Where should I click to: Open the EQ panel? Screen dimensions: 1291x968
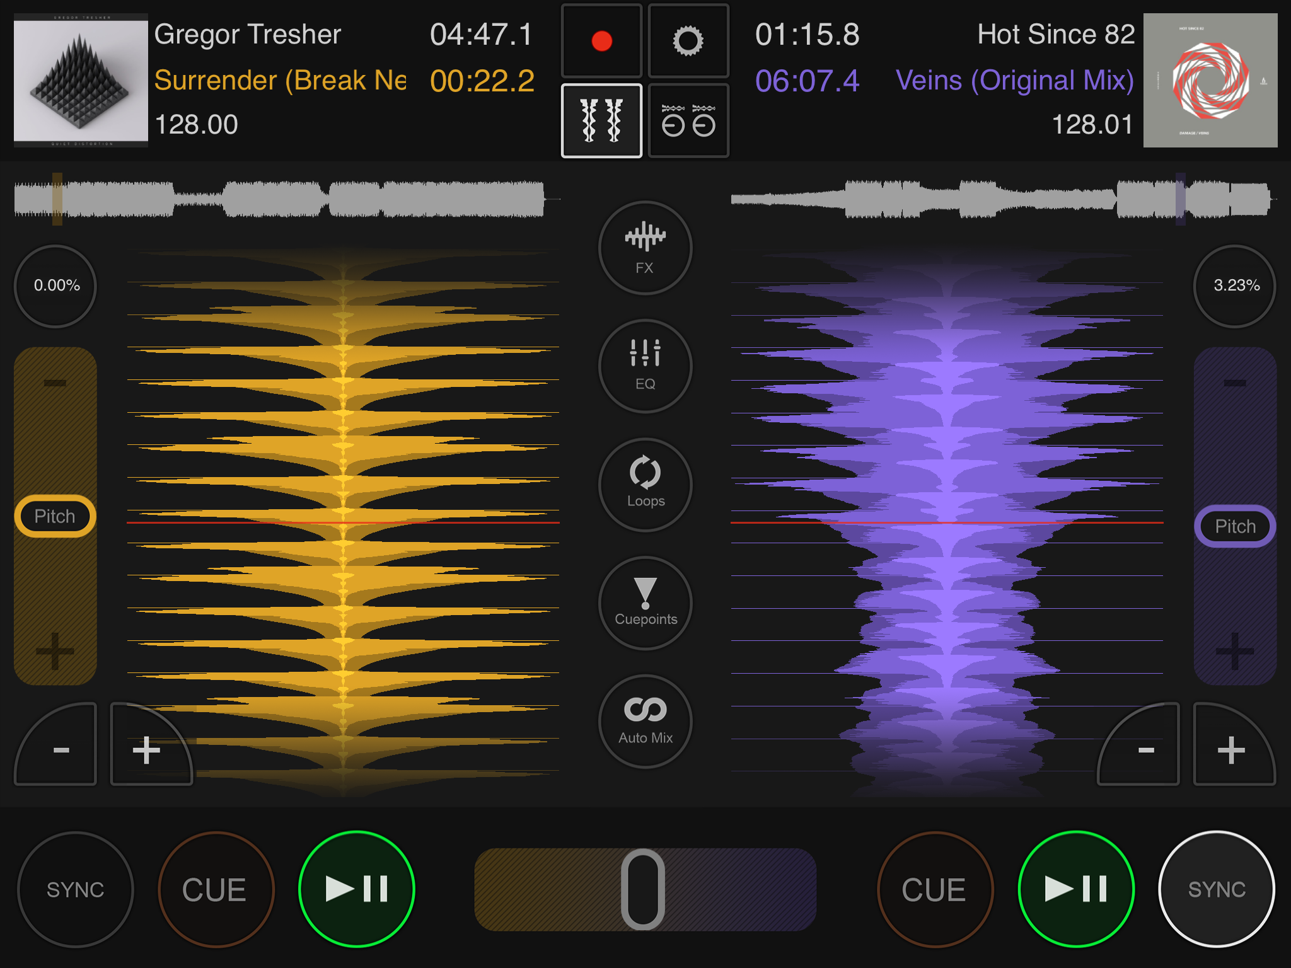[644, 366]
